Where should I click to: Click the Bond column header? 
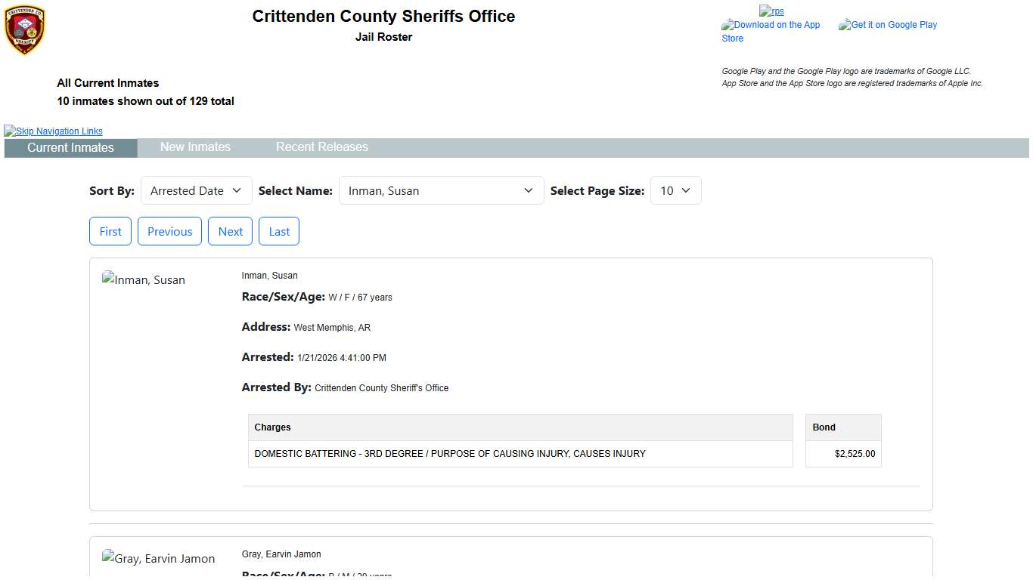coord(824,427)
